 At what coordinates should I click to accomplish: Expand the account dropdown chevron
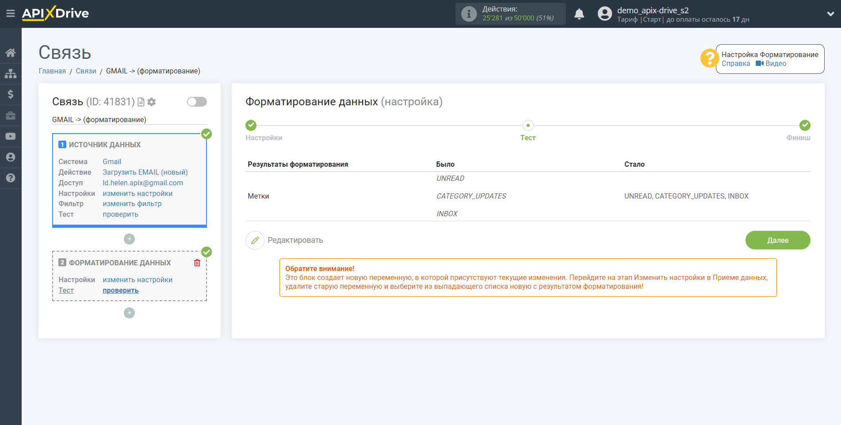(830, 14)
